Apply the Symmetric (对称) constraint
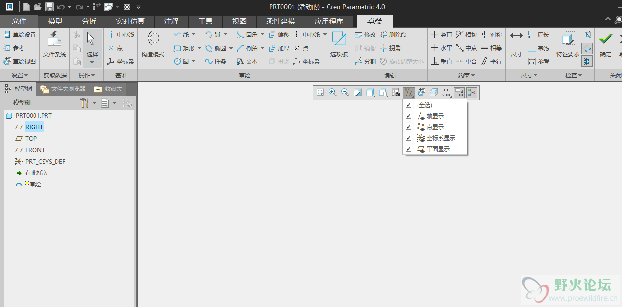Image resolution: width=622 pixels, height=307 pixels. (x=491, y=35)
